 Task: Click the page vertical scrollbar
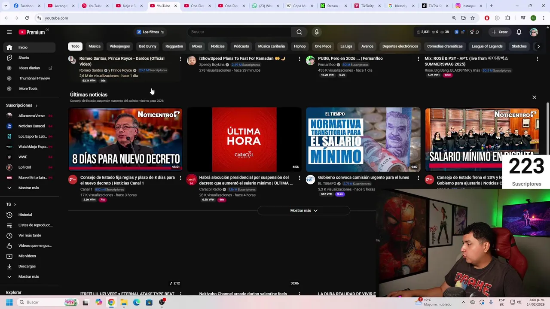click(x=547, y=129)
